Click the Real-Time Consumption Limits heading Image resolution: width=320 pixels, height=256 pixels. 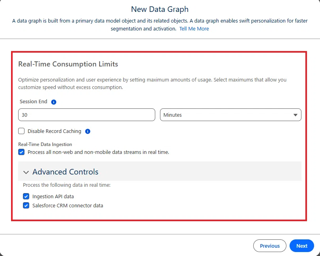pyautogui.click(x=68, y=64)
